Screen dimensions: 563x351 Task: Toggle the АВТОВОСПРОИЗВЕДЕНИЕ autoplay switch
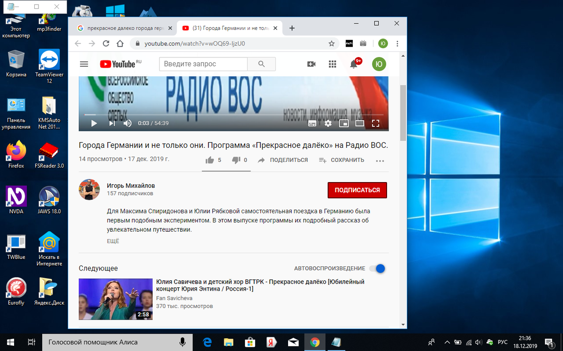click(x=377, y=269)
